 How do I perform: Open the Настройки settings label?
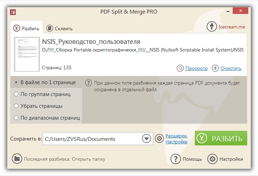click(x=231, y=159)
